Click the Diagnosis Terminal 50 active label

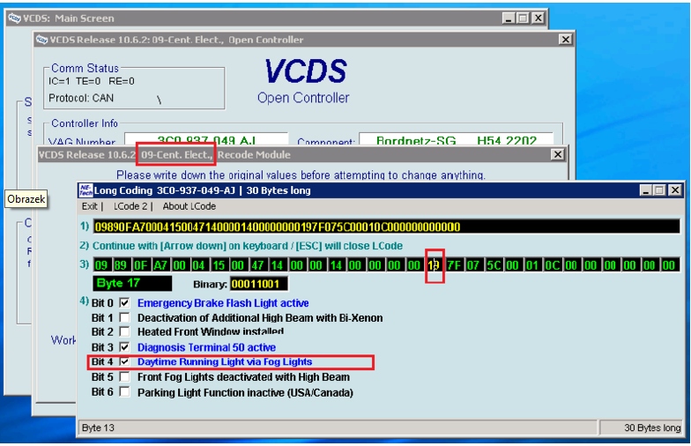click(x=206, y=347)
